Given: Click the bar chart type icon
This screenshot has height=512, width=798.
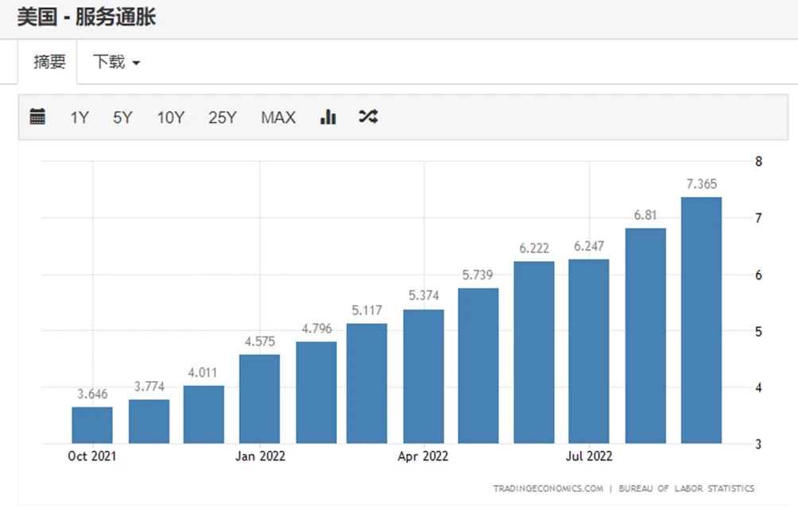Looking at the screenshot, I should click(x=328, y=117).
